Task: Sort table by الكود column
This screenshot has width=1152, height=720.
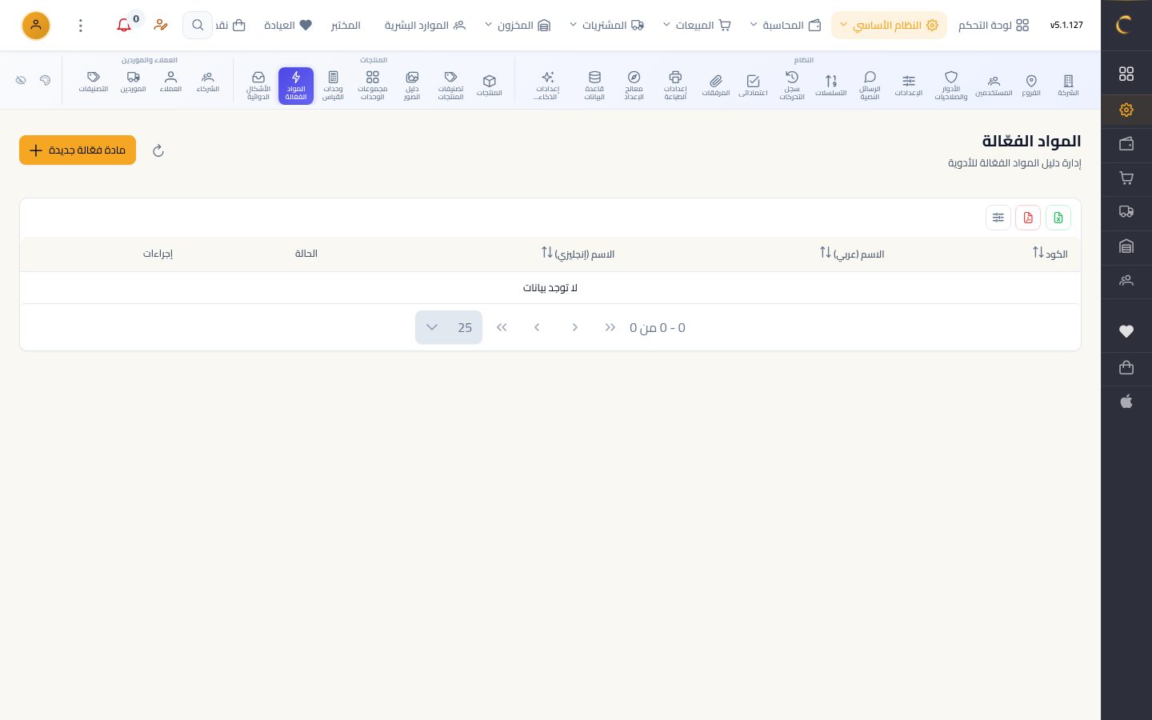Action: click(1050, 254)
